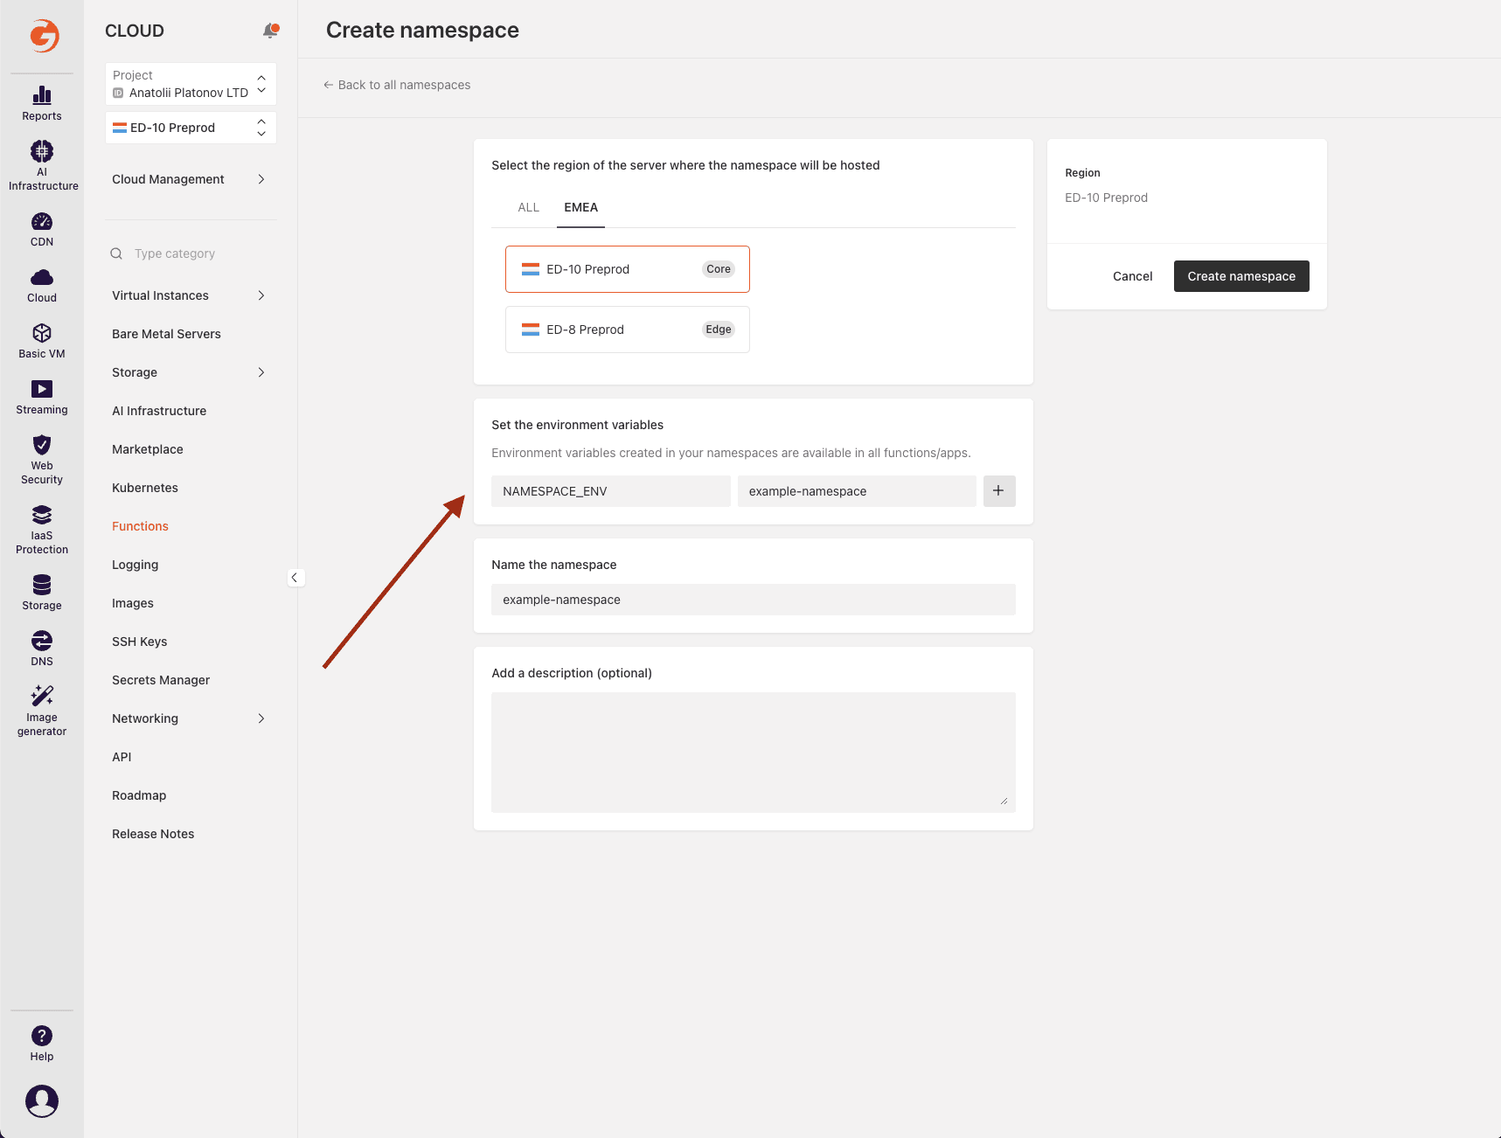This screenshot has width=1501, height=1138.
Task: Open AI Infrastructure sidebar menu item
Action: click(159, 411)
